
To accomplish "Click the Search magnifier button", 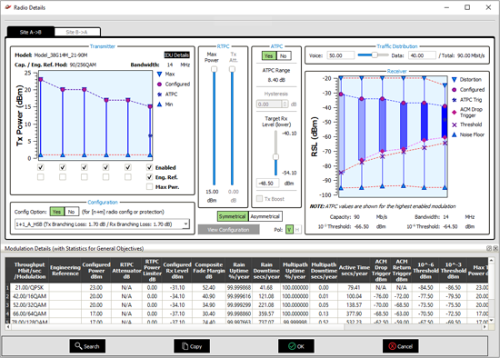I will [x=87, y=346].
